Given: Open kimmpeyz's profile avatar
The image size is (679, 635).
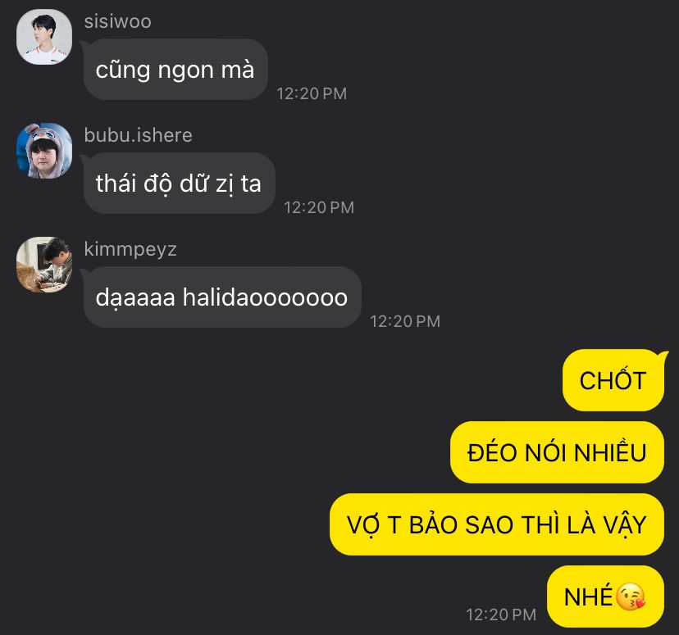Looking at the screenshot, I should [44, 265].
